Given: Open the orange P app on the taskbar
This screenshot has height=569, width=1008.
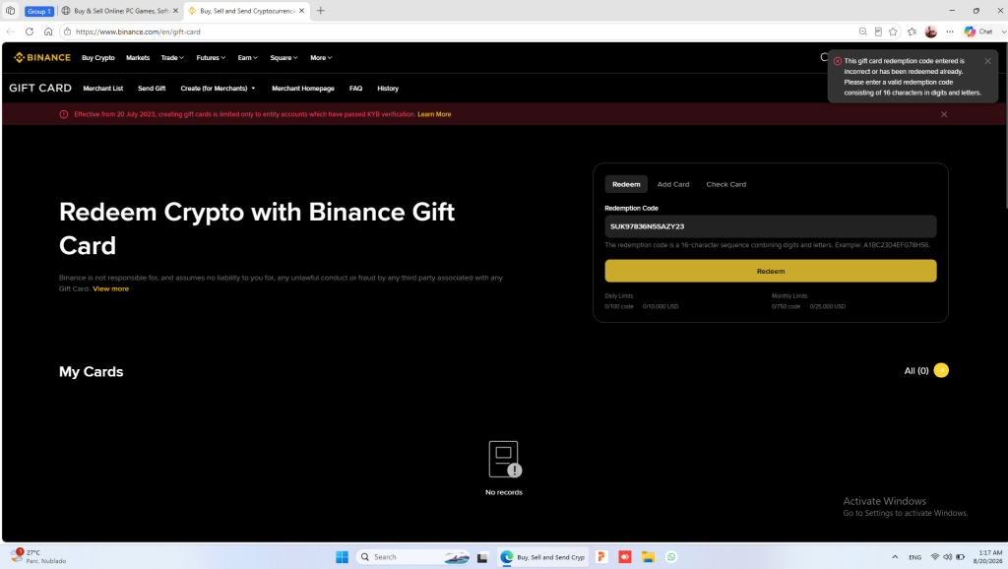Looking at the screenshot, I should [601, 557].
